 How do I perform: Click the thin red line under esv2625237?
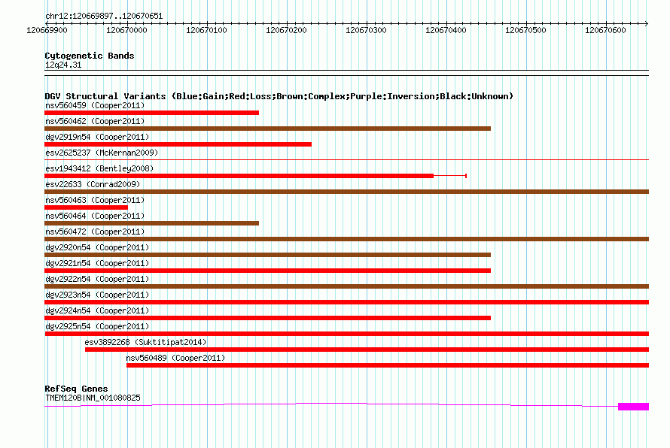(346, 160)
